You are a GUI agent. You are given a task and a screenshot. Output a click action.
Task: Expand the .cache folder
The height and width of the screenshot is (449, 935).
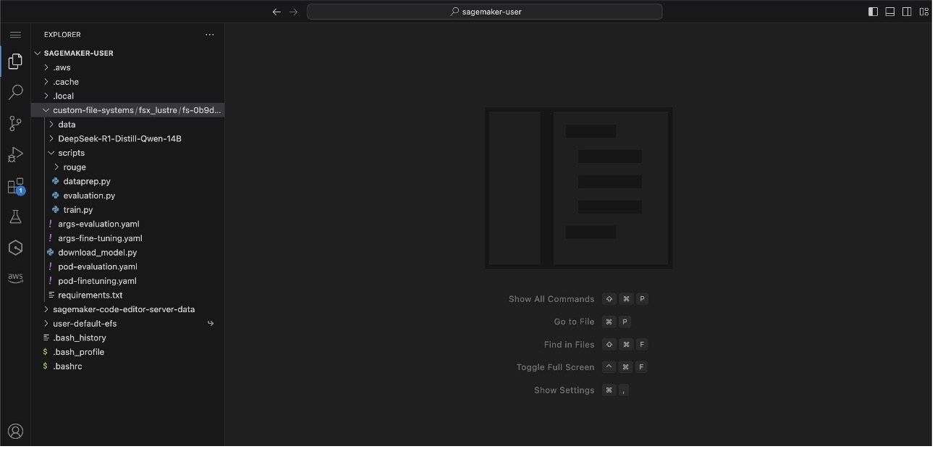127,82
